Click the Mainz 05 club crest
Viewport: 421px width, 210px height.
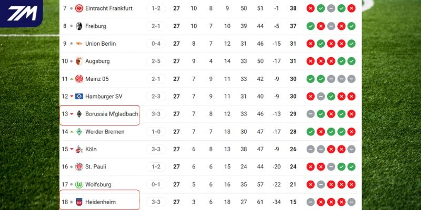point(79,79)
